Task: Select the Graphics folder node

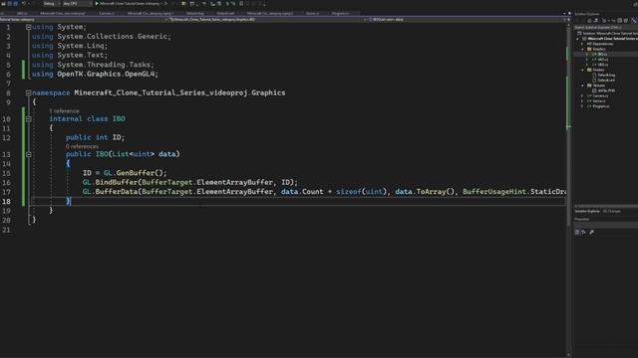Action: [x=599, y=49]
